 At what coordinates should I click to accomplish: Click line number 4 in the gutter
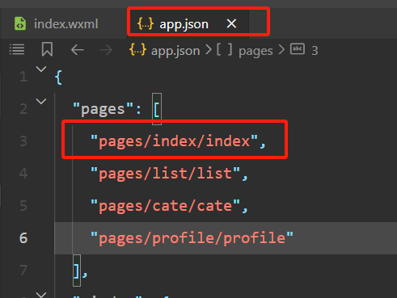tap(23, 174)
